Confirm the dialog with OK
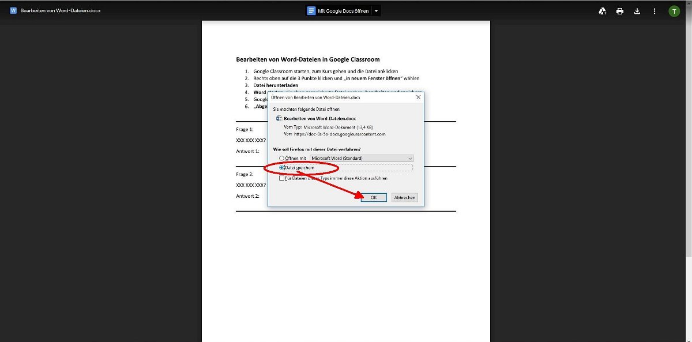The width and height of the screenshot is (692, 342). [374, 197]
